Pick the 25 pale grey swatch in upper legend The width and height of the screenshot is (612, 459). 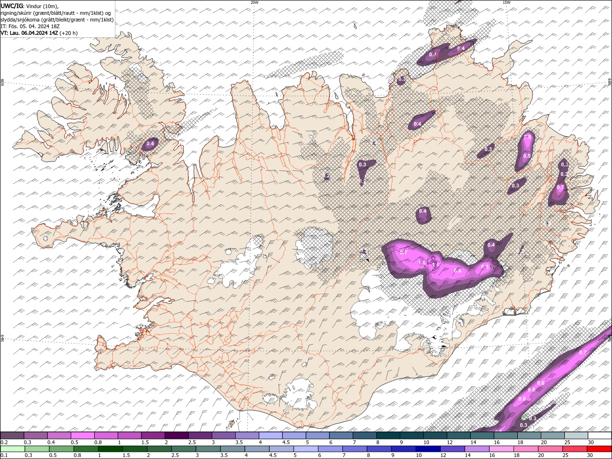[576, 435]
